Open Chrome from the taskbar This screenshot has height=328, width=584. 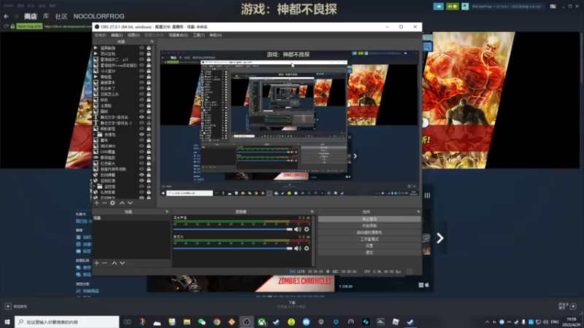click(217, 321)
